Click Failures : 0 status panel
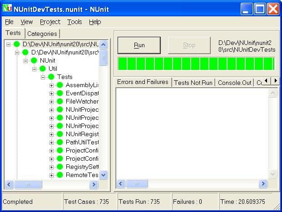The height and width of the screenshot is (212, 282). pyautogui.click(x=195, y=202)
